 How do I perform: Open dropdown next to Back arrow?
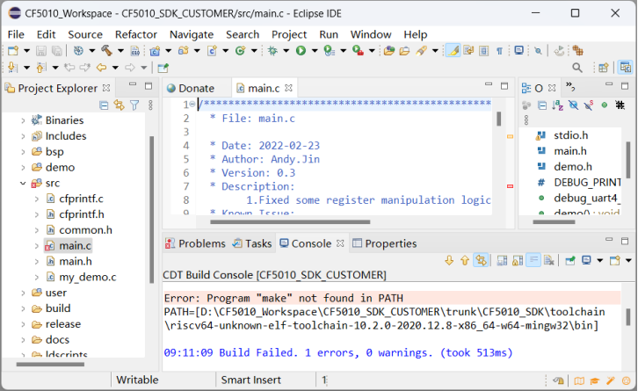115,68
